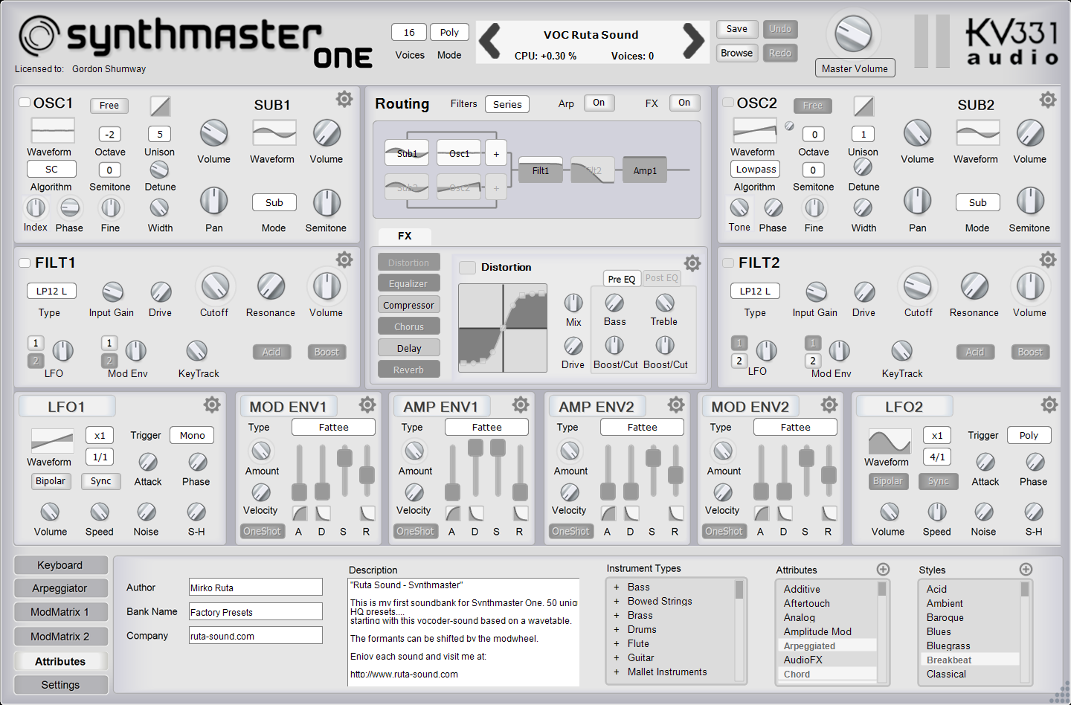The image size is (1071, 705).
Task: Save the current preset
Action: [737, 29]
